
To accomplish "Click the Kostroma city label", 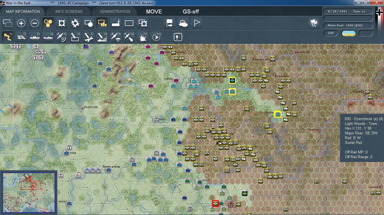I will point(304,52).
